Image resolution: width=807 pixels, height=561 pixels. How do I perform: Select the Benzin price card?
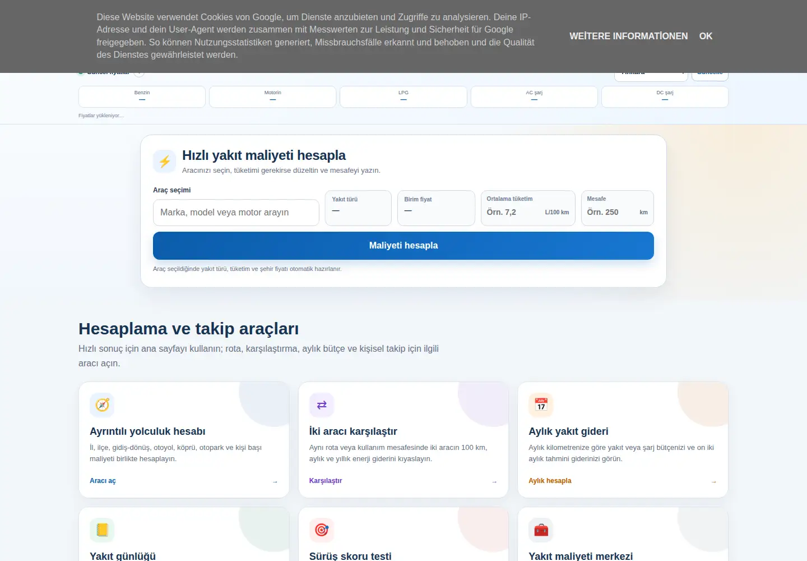[142, 96]
